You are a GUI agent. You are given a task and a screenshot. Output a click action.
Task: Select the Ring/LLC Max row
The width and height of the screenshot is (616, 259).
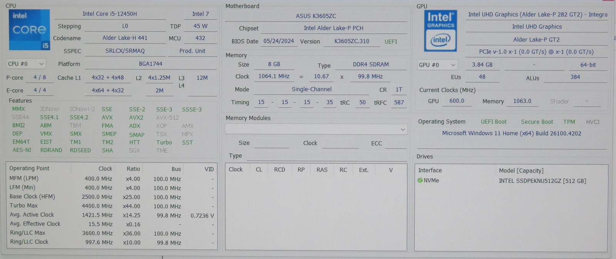(x=112, y=233)
